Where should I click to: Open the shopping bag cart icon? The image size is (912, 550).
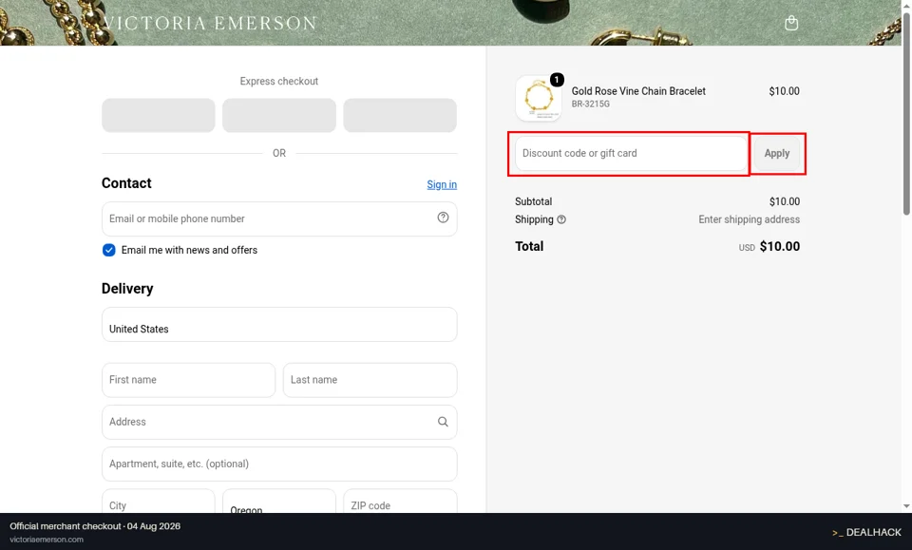point(791,23)
